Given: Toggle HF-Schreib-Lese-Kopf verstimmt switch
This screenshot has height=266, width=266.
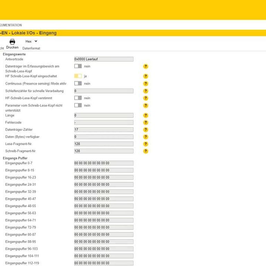Looking at the screenshot, I should pos(78,98).
